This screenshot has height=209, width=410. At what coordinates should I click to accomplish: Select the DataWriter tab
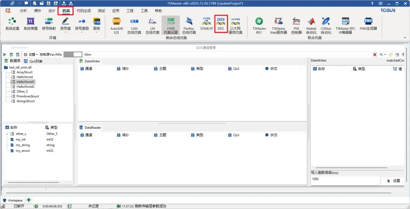90,61
